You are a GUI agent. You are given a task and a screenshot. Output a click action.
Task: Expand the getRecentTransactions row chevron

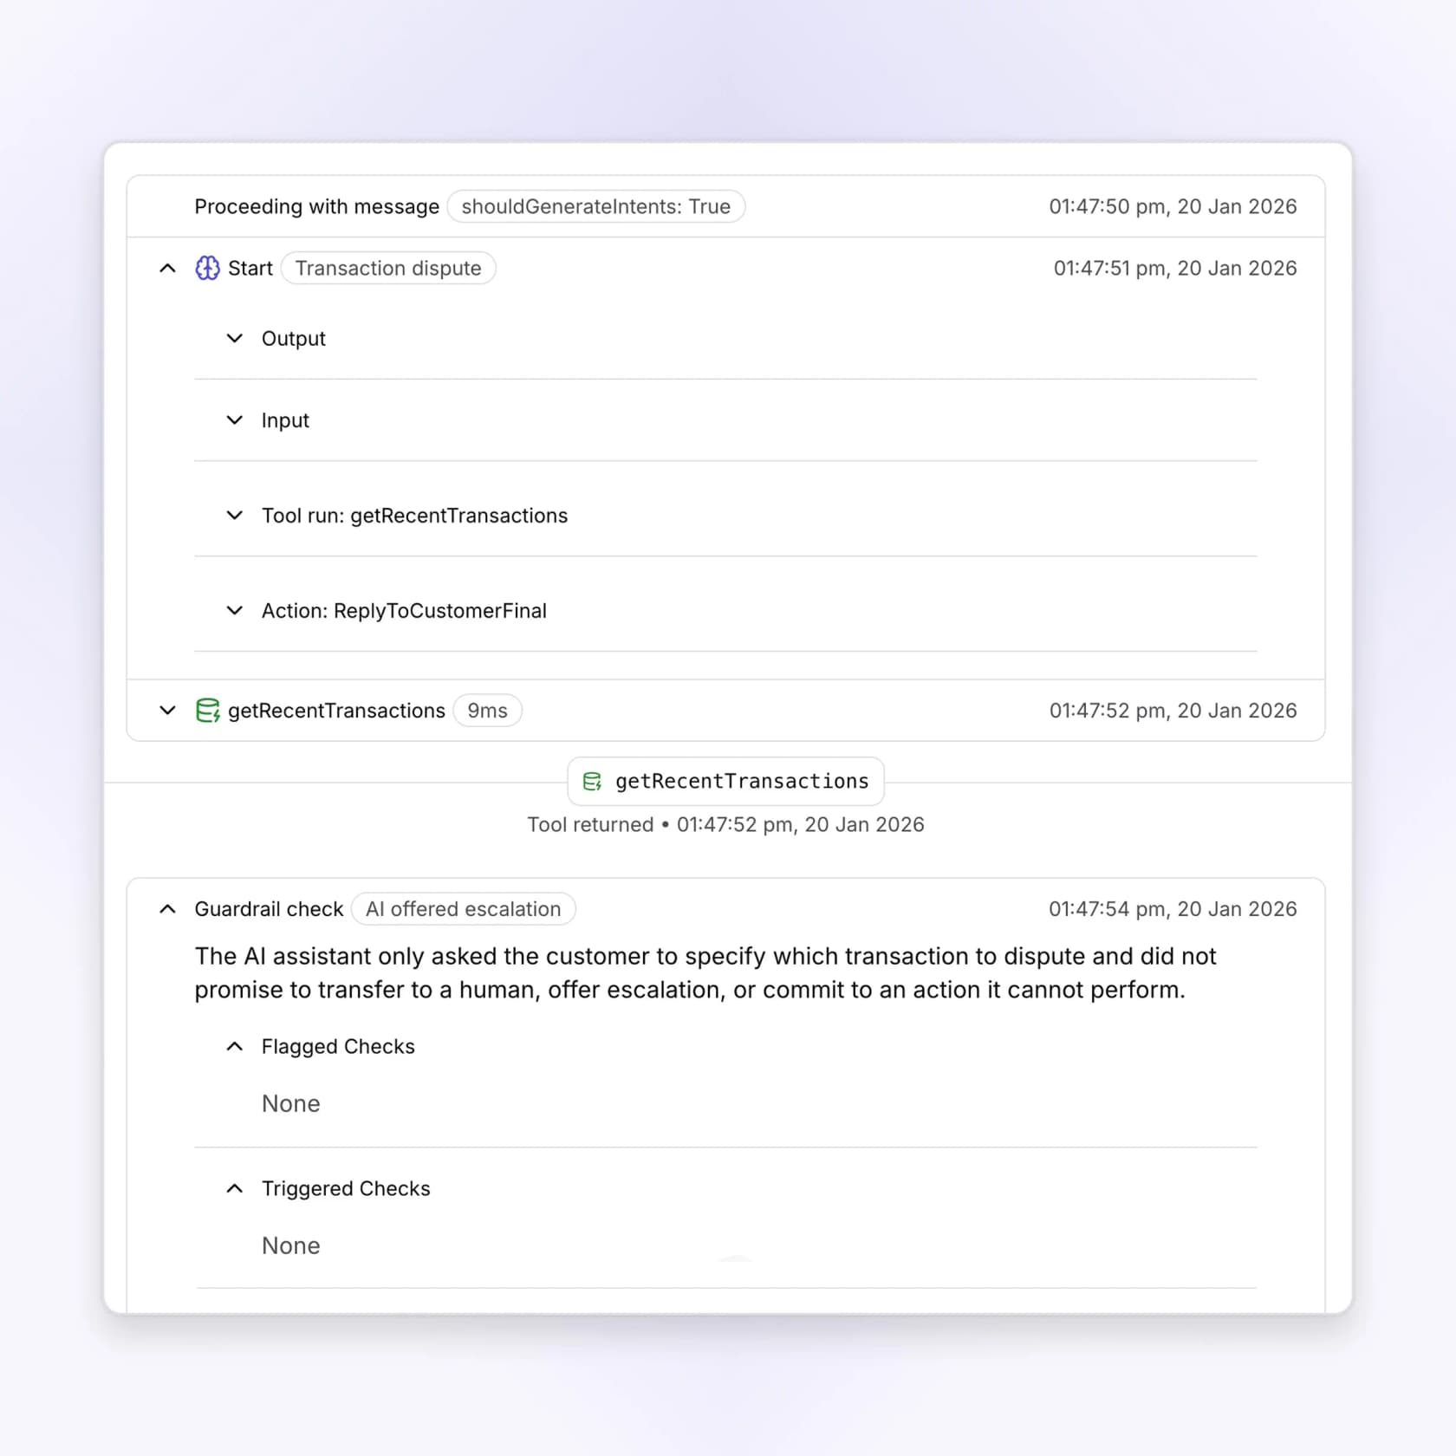[x=168, y=711]
